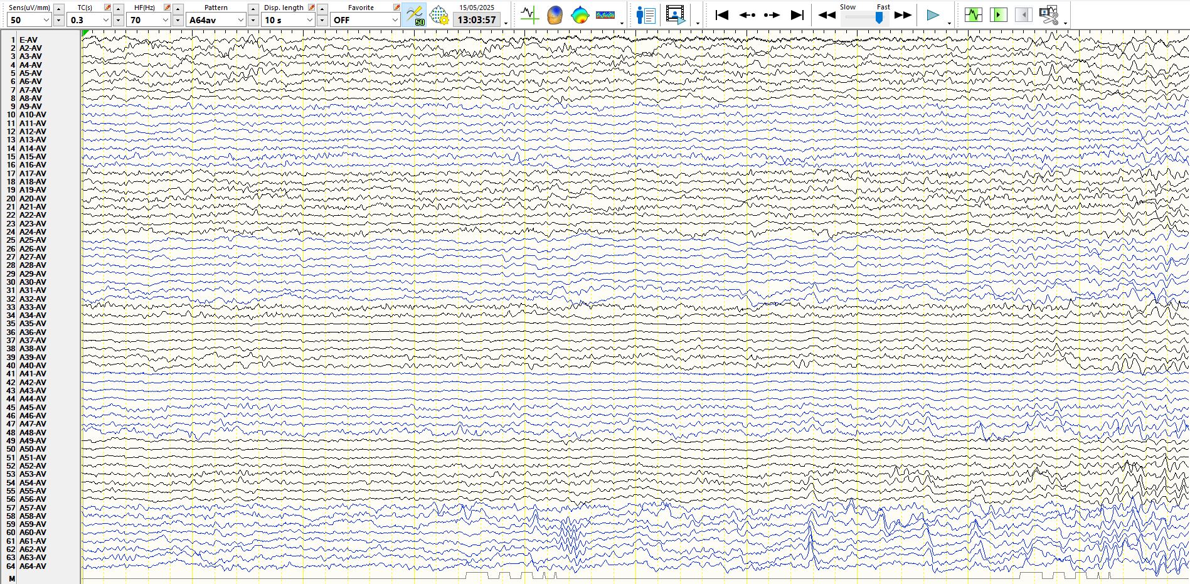This screenshot has height=584, width=1190.
Task: Click the video and waveform clip scissors icon
Action: 1048,14
